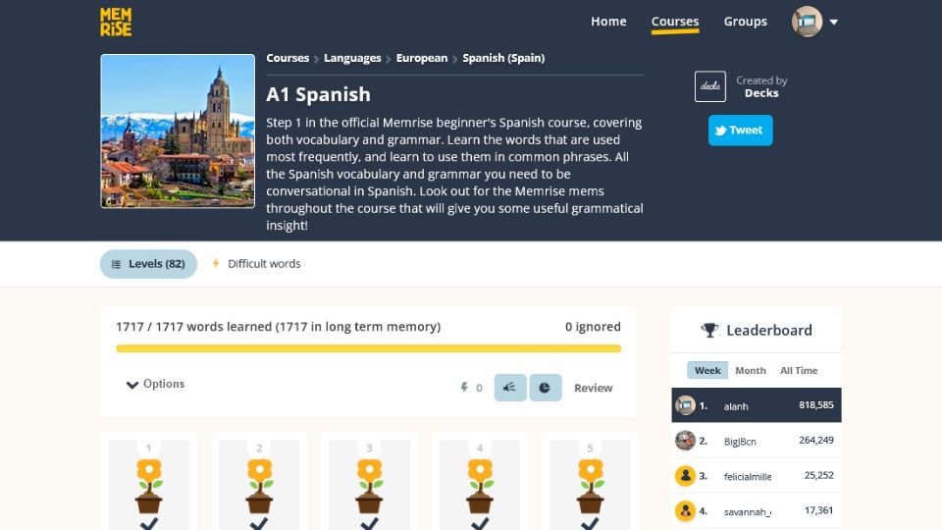Start speed review with clock icon
Viewport: 942px width, 530px height.
[x=545, y=388]
